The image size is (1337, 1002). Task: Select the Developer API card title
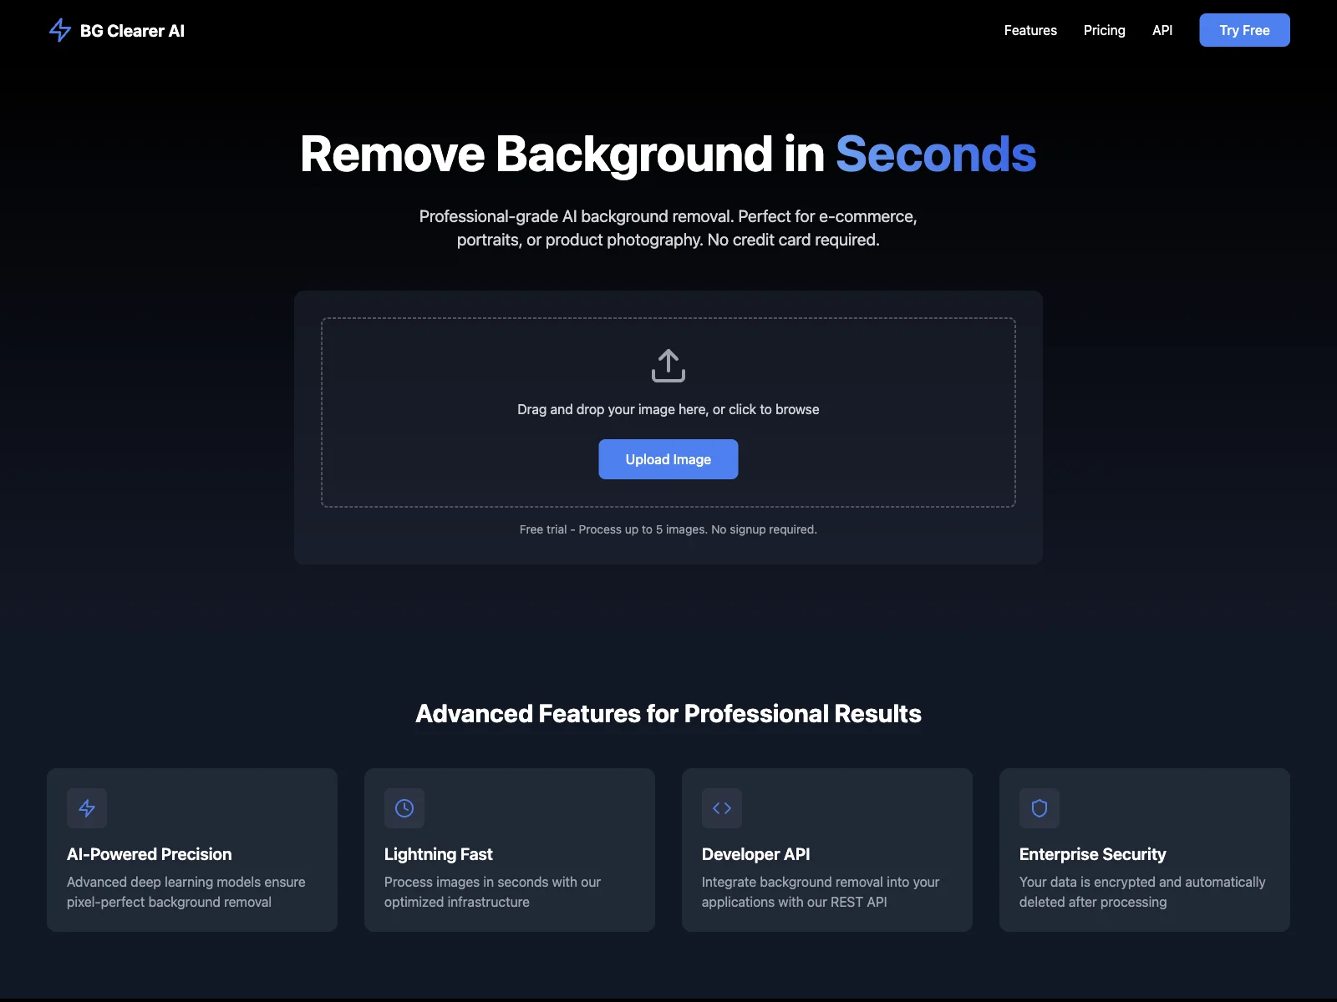756,854
